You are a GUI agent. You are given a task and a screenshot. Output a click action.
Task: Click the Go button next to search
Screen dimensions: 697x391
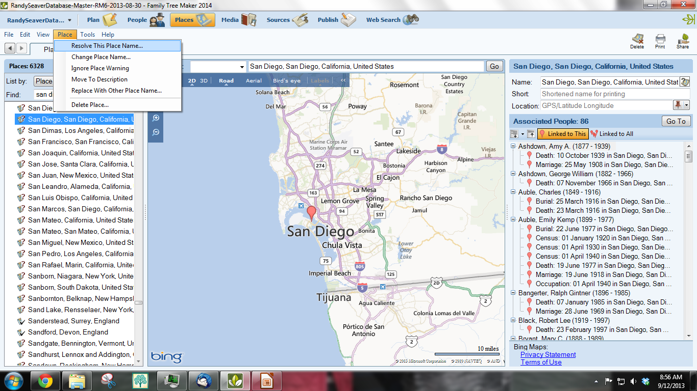[x=494, y=66]
